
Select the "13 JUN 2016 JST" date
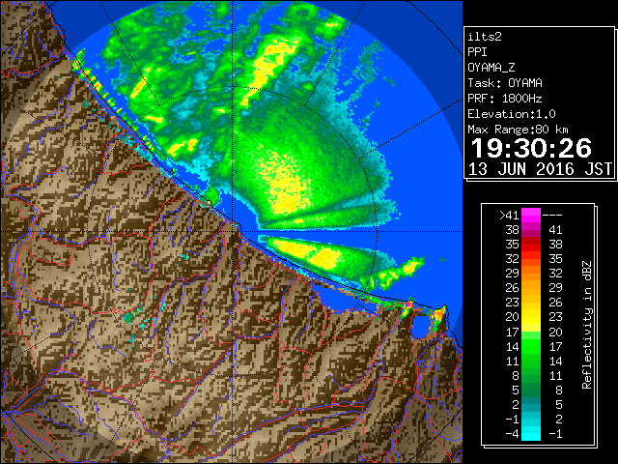541,169
